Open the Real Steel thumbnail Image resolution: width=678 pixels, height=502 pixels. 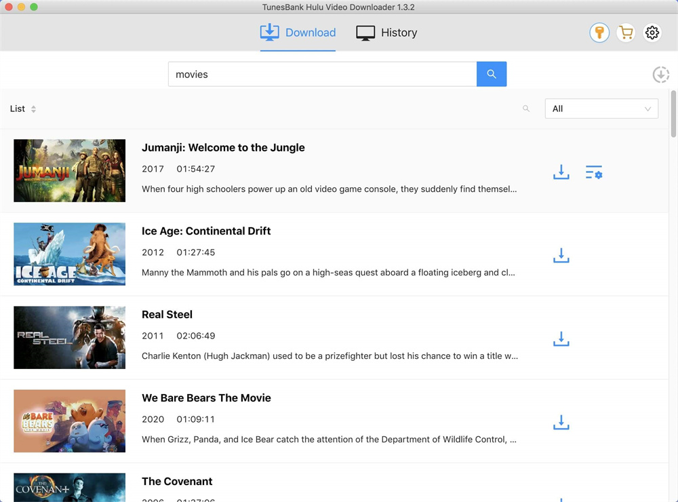tap(70, 338)
